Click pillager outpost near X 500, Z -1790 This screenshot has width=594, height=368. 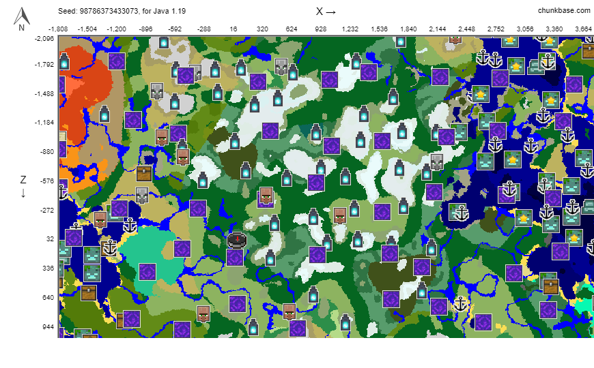pos(281,67)
